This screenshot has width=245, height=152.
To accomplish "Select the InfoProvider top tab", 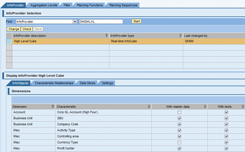I will point(15,5).
